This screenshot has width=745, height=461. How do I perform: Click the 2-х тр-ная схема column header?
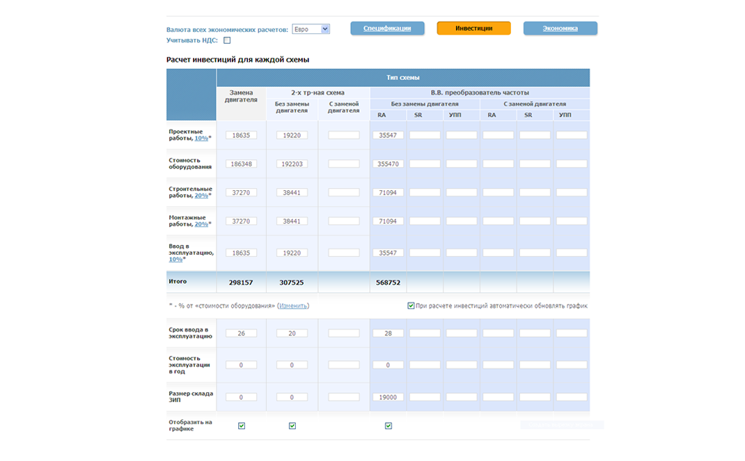pos(318,93)
